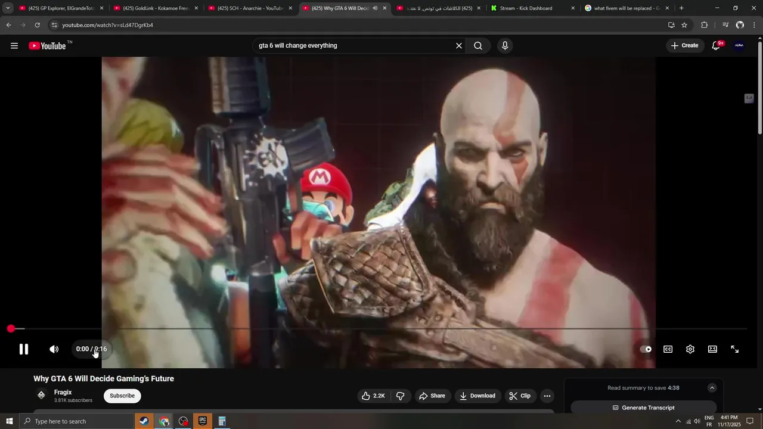763x429 pixels.
Task: Close the GoldLink - Kokamoe tab
Action: (196, 8)
